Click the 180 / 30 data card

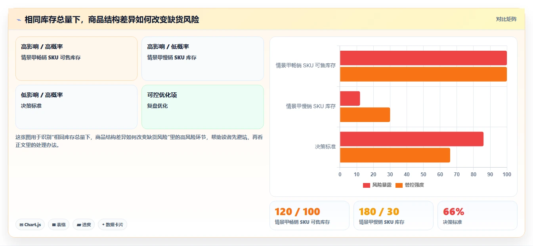[394, 215]
